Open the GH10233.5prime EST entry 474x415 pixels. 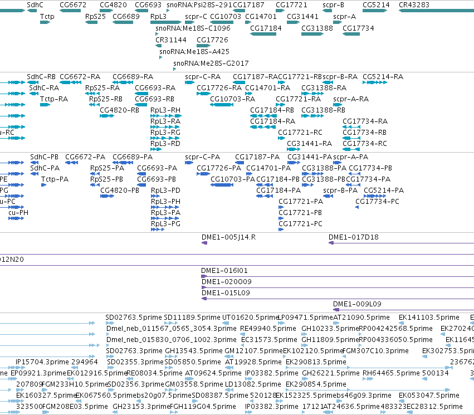click(305, 334)
